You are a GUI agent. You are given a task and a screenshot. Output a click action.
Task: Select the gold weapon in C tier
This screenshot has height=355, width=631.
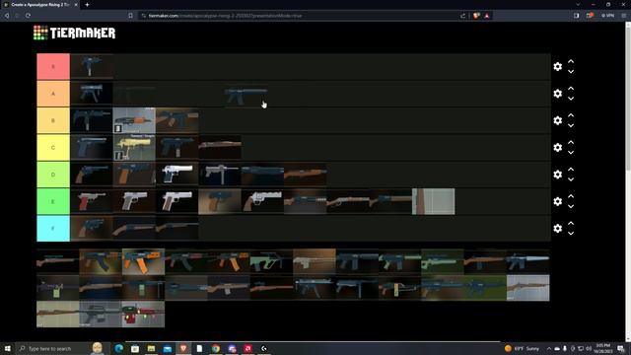click(134, 147)
